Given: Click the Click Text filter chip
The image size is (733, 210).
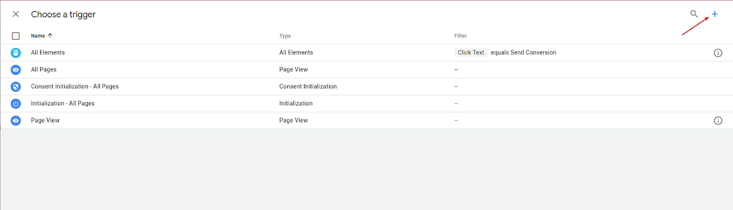Looking at the screenshot, I should click(x=471, y=52).
